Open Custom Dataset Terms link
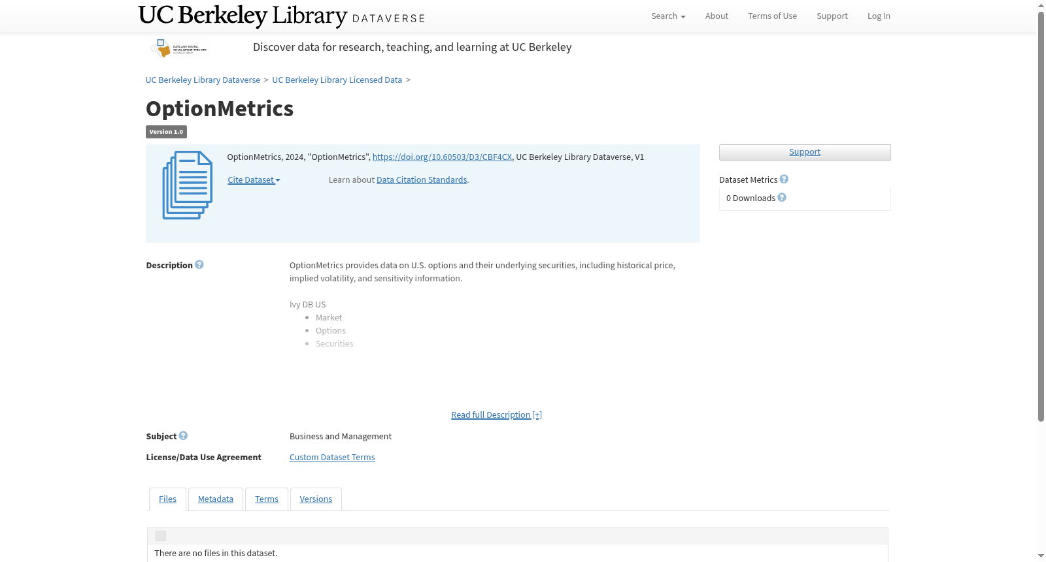Viewport: 1046px width, 562px height. [x=332, y=458]
